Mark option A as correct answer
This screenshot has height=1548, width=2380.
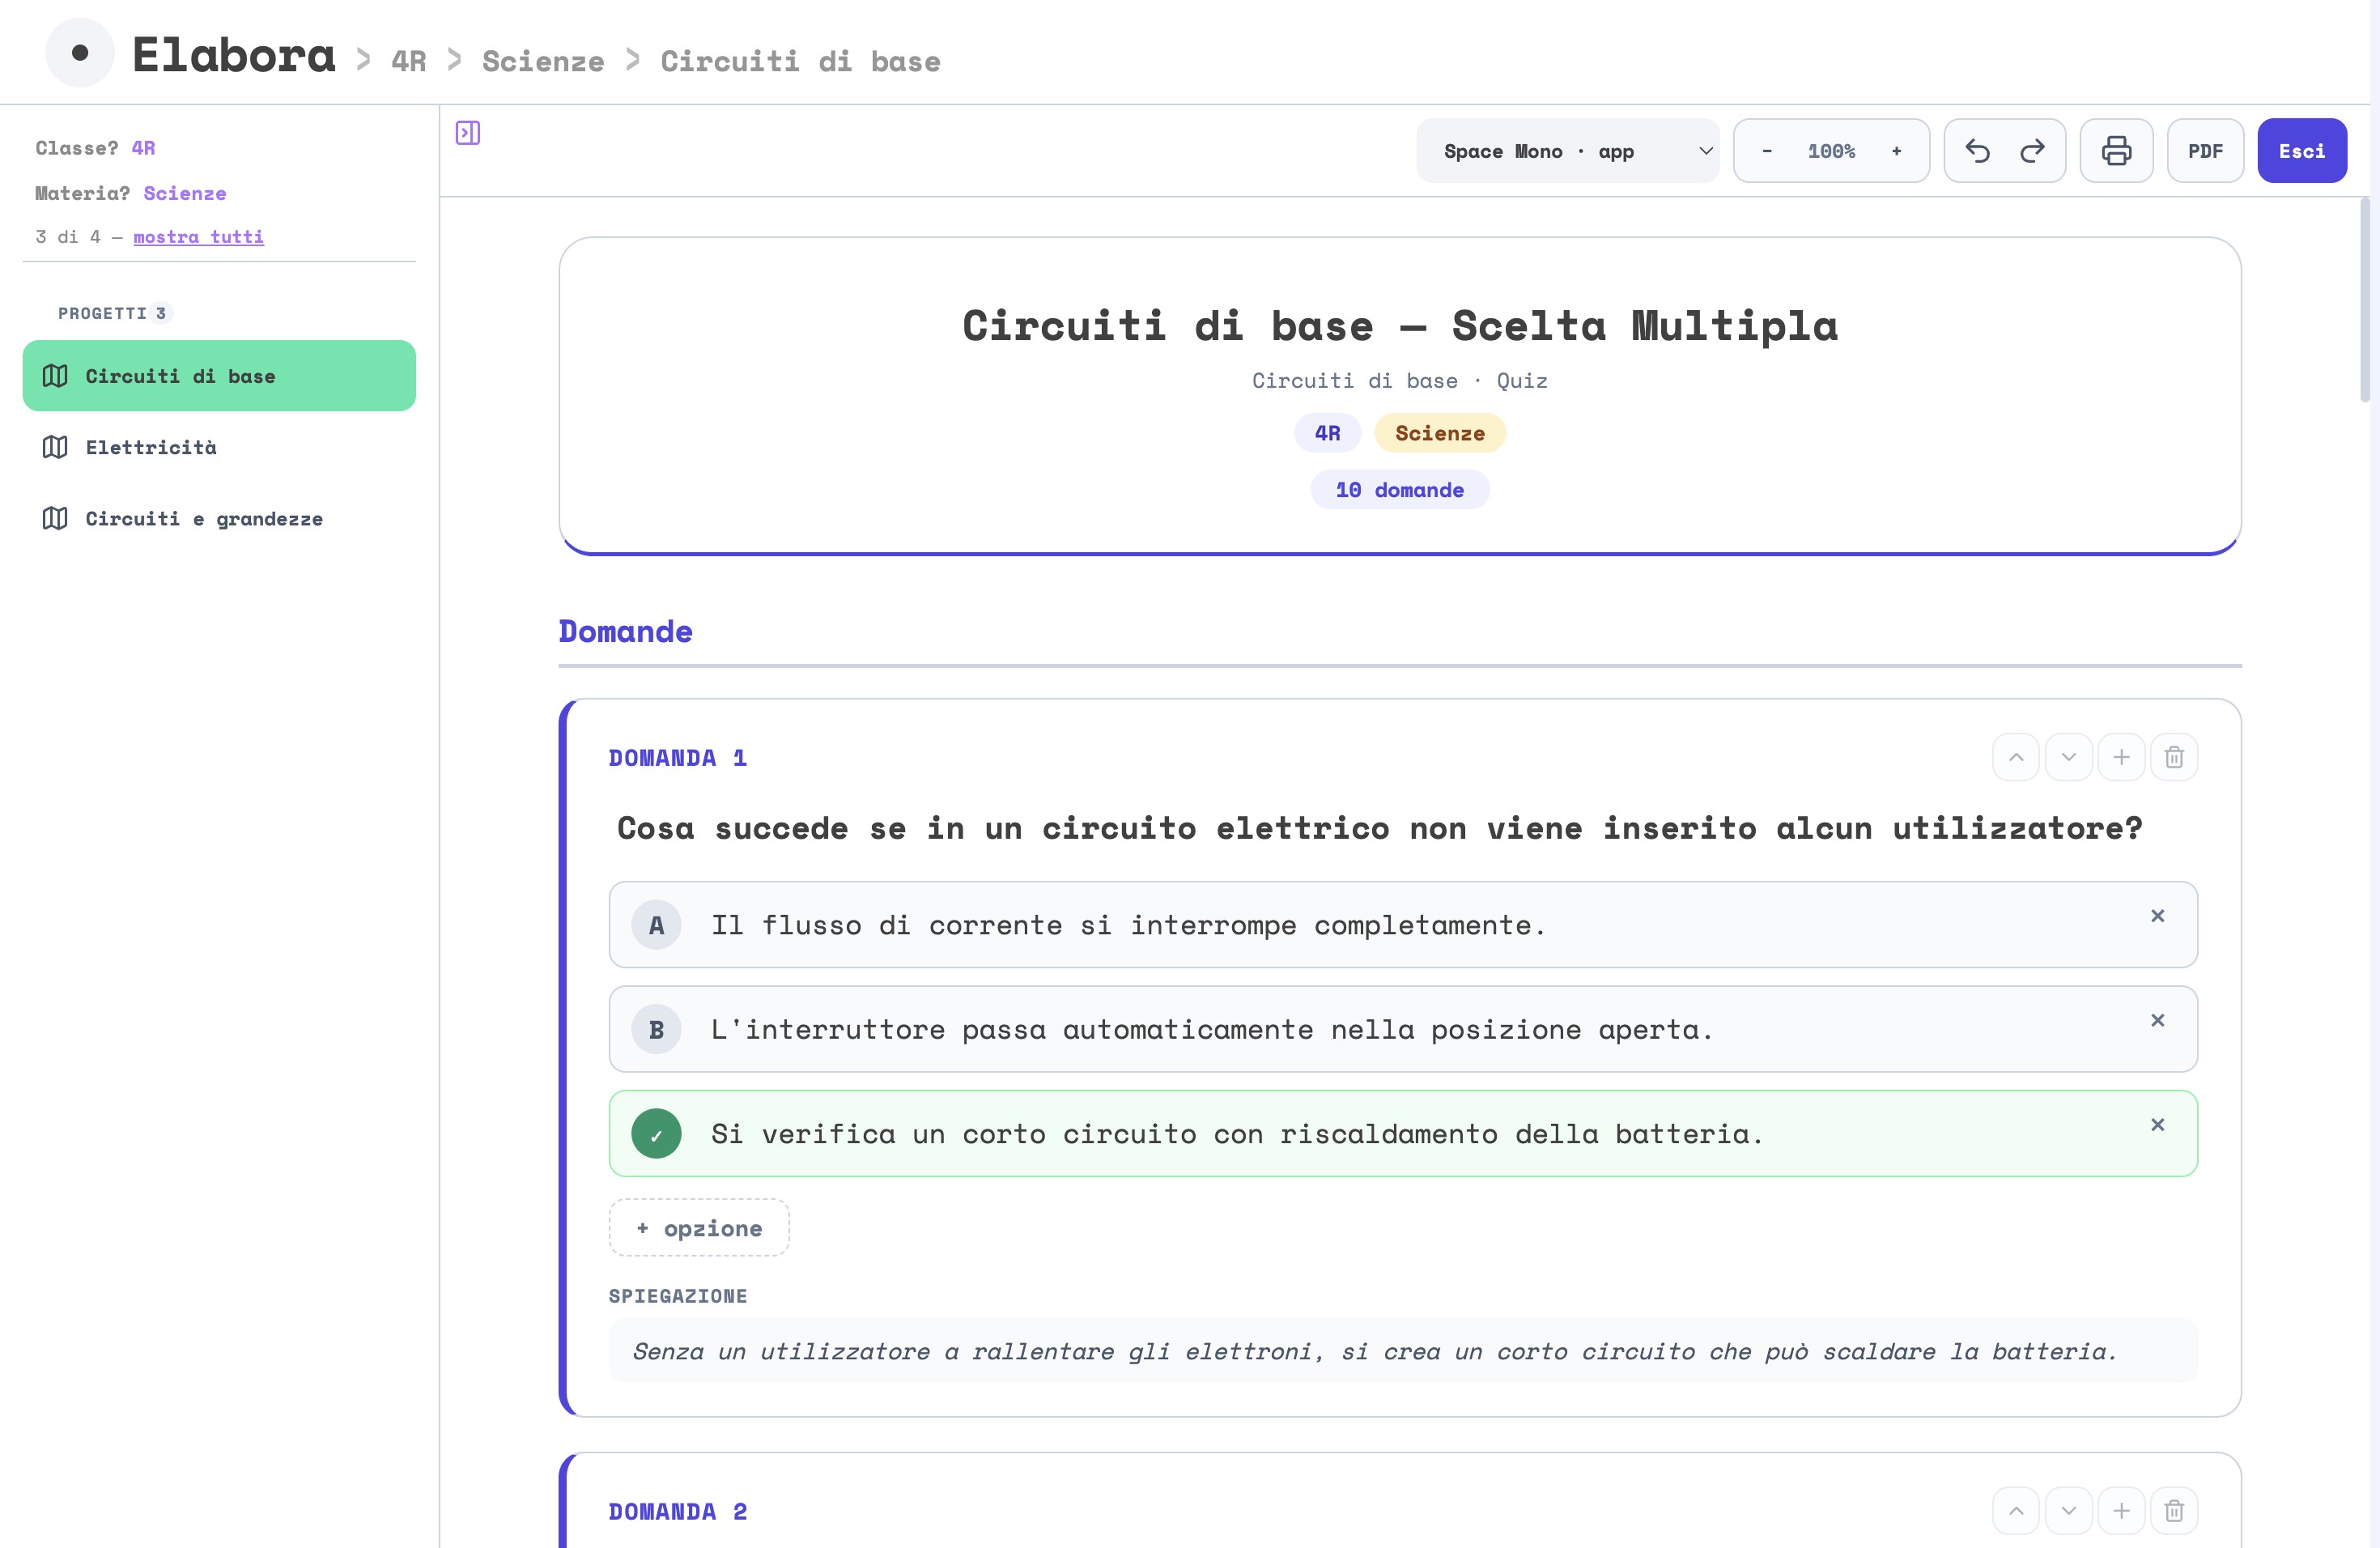pyautogui.click(x=656, y=925)
